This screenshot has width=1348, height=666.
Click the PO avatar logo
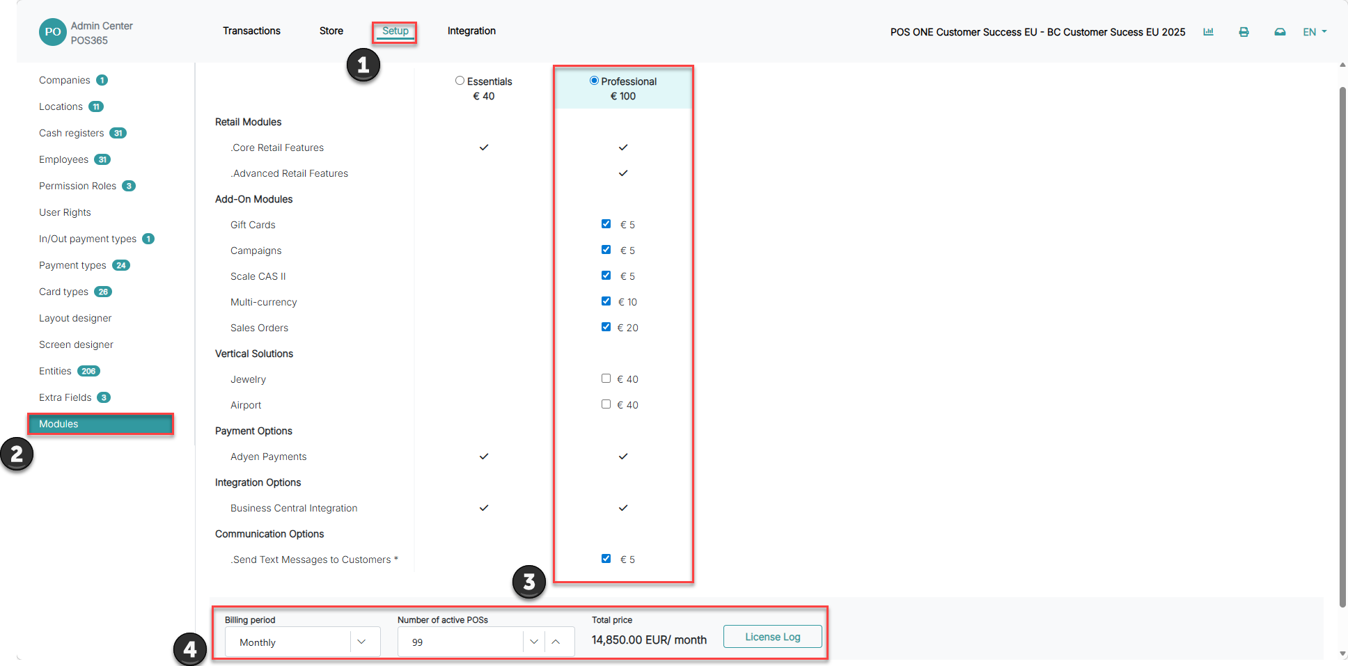[53, 32]
